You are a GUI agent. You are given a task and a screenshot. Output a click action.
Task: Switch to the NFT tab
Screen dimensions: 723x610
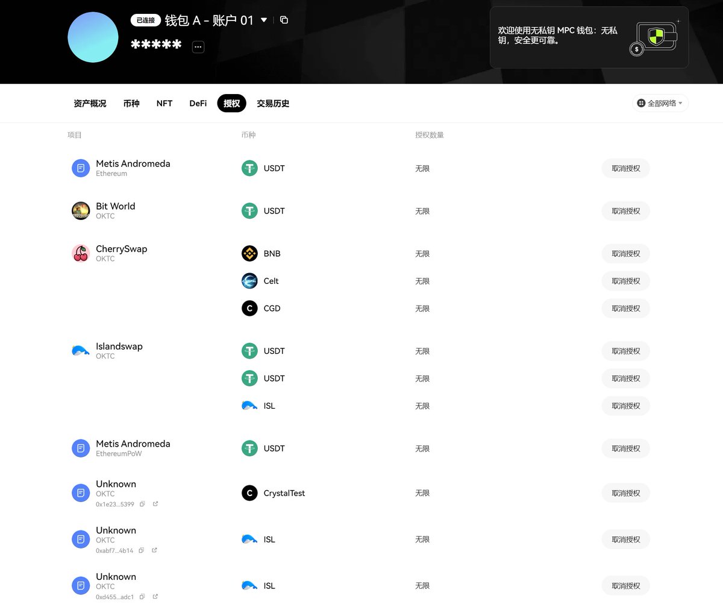(x=164, y=103)
